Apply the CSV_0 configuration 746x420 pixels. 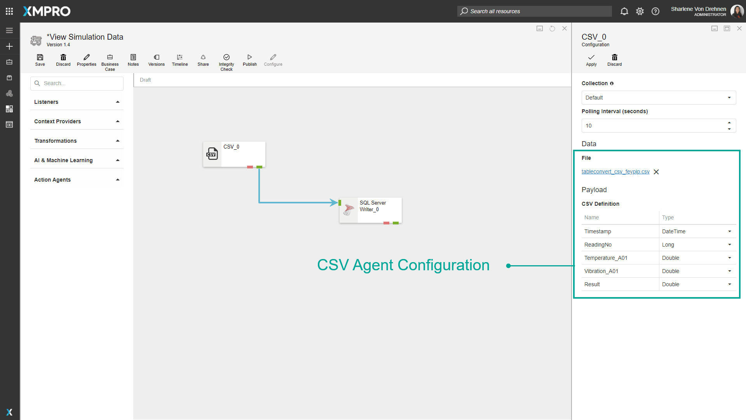coord(591,60)
